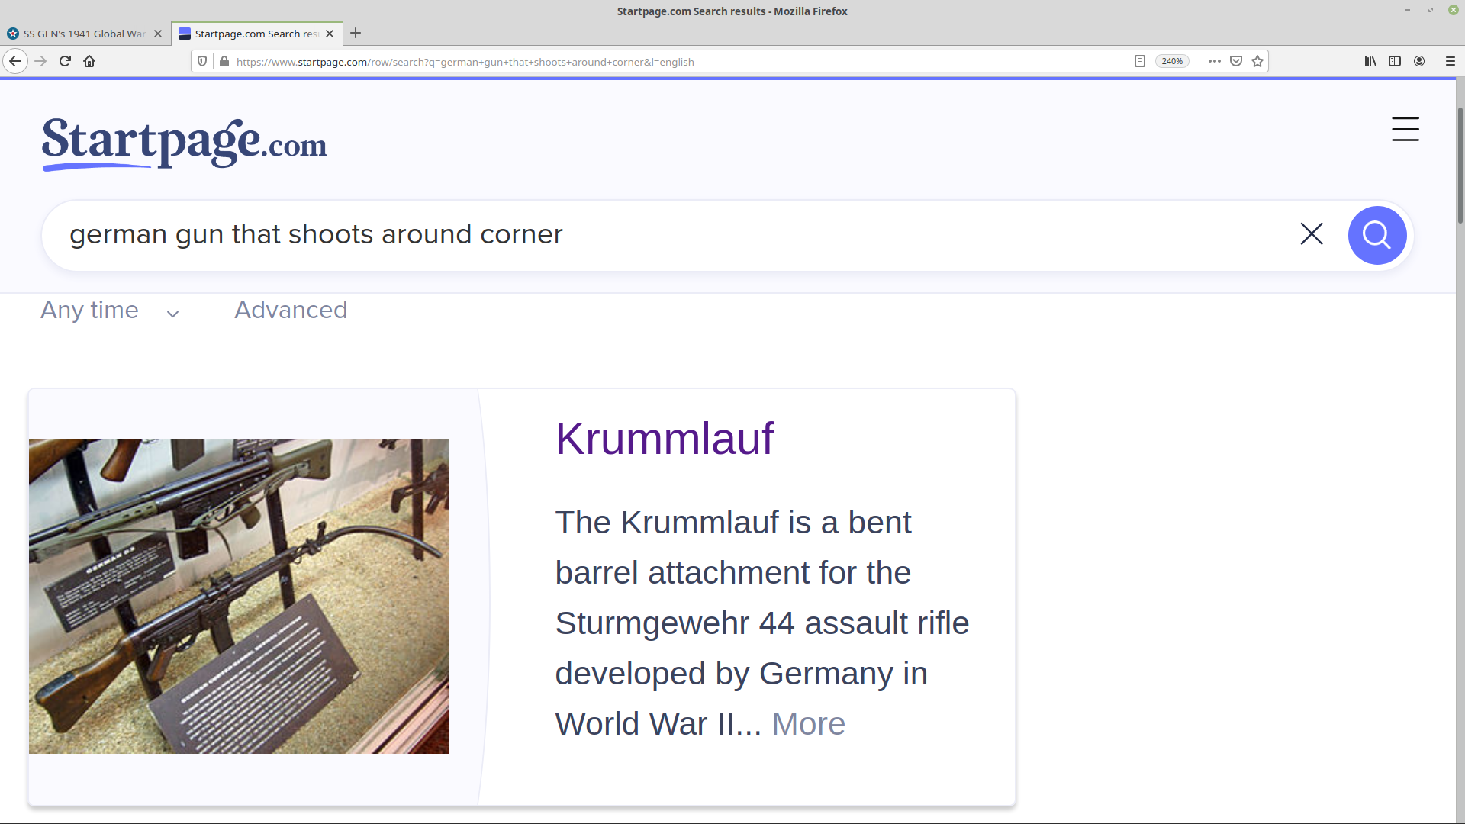
Task: Open the Krummlauf result title
Action: pos(665,439)
